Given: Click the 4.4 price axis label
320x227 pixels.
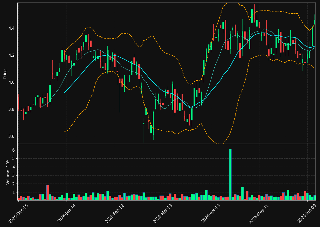Looking at the screenshot, I should pyautogui.click(x=11, y=28).
